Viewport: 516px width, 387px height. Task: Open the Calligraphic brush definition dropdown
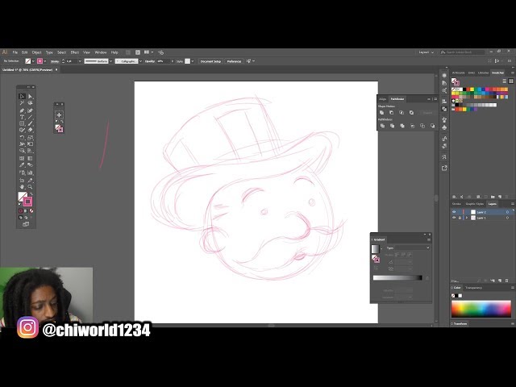(x=140, y=61)
